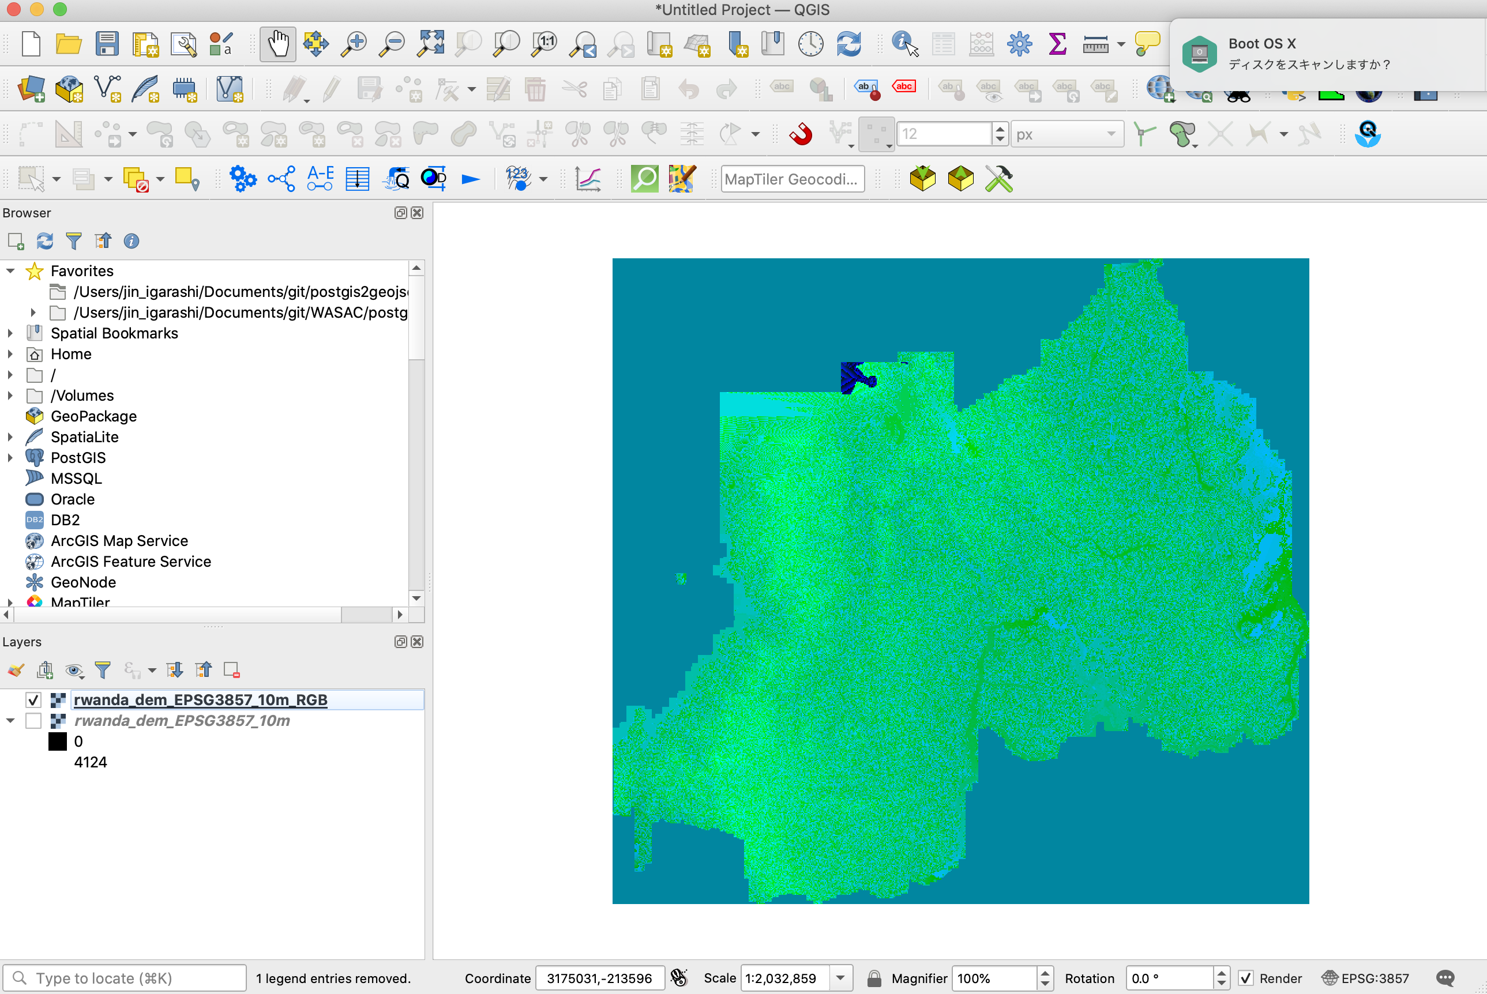The image size is (1487, 994).
Task: Check the rwanda_dem_EPSG3857_10m layer visibility
Action: pyautogui.click(x=33, y=721)
